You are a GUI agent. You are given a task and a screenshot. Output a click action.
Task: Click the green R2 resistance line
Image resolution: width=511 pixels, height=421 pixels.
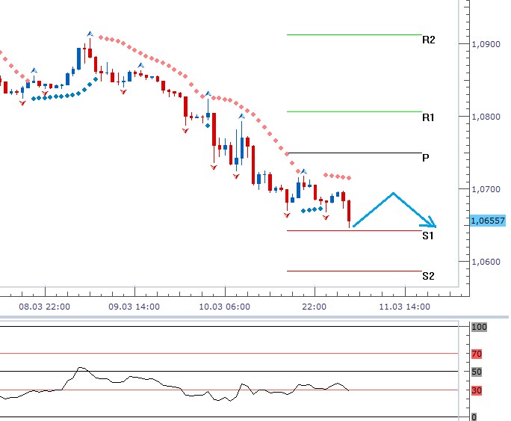click(354, 34)
